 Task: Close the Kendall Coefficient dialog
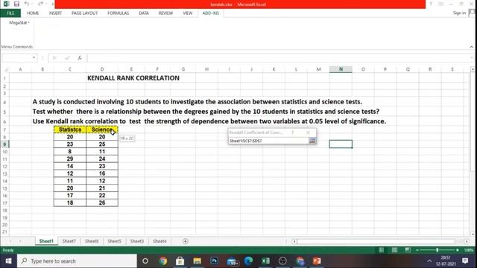[308, 133]
